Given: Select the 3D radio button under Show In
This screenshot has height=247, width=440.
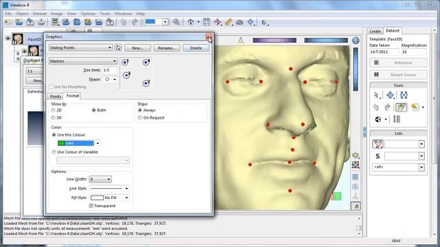Looking at the screenshot, I should tap(54, 118).
